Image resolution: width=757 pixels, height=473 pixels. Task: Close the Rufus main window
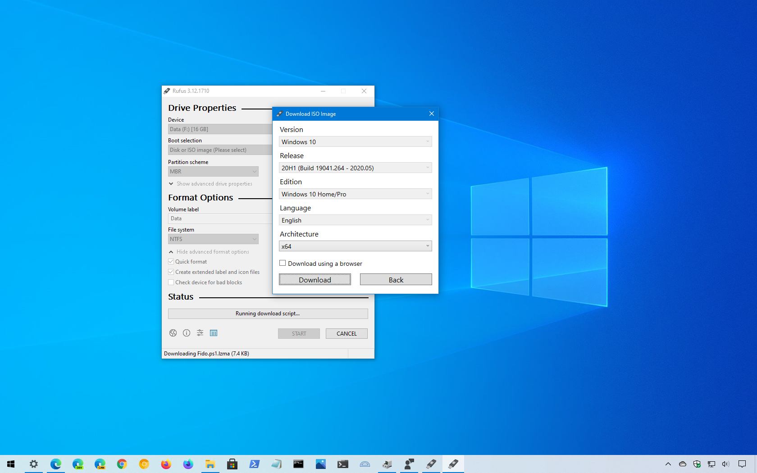(x=364, y=91)
